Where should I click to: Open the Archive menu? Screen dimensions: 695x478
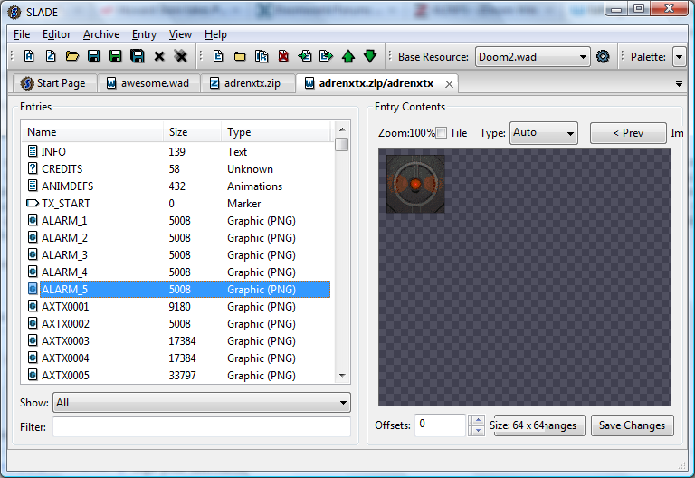pyautogui.click(x=101, y=34)
